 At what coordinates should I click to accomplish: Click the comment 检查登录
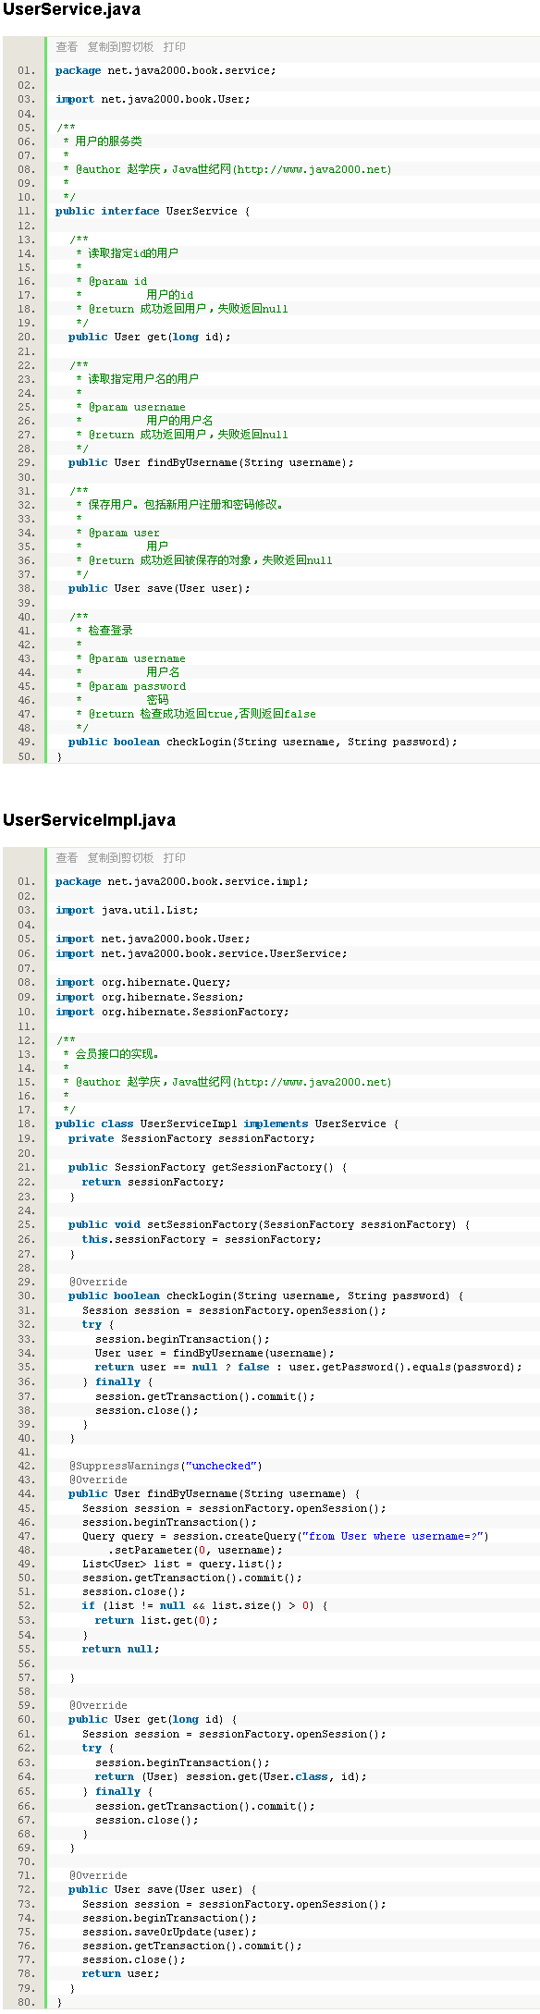tap(104, 631)
